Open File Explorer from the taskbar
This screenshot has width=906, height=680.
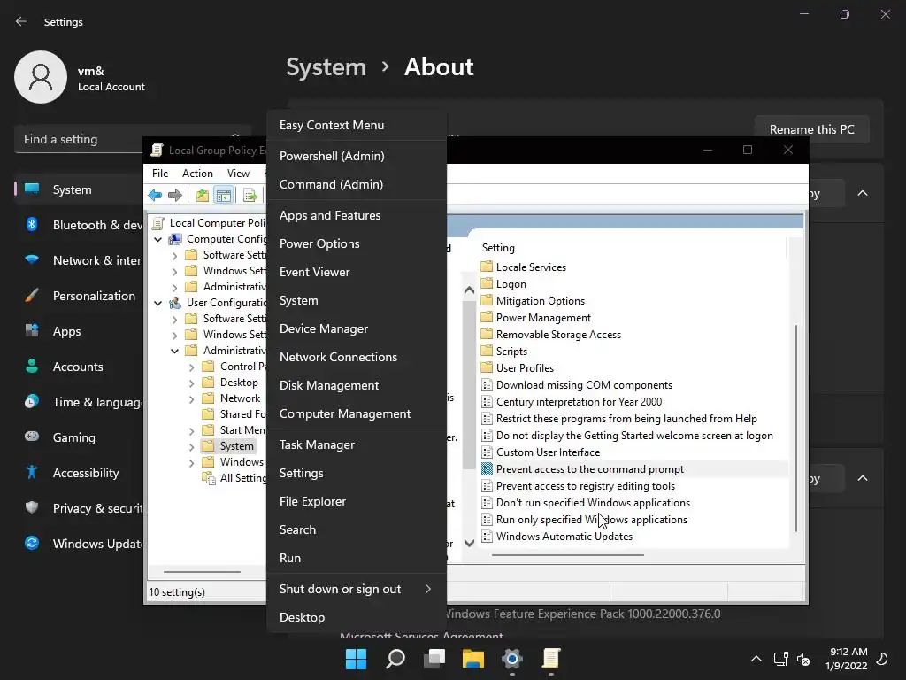pos(473,659)
